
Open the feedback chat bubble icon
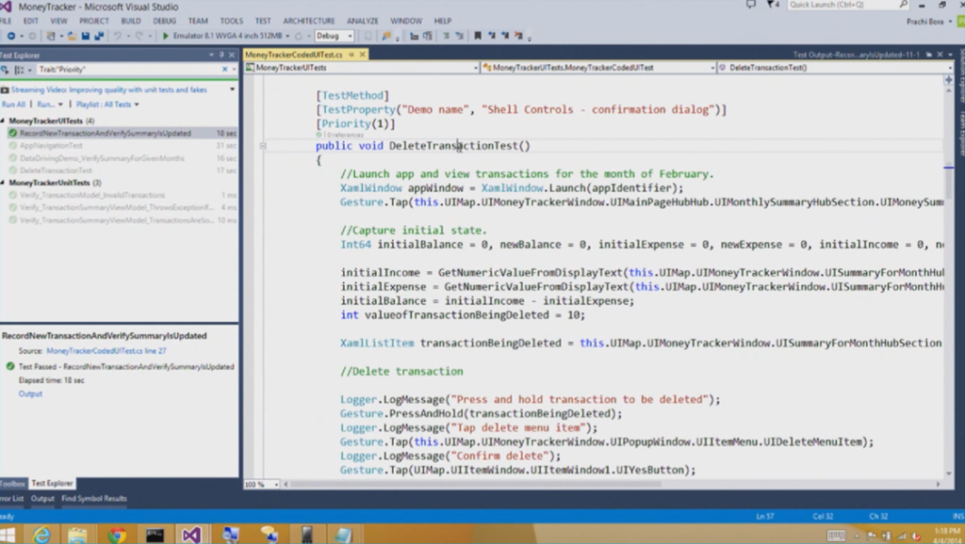[x=750, y=5]
